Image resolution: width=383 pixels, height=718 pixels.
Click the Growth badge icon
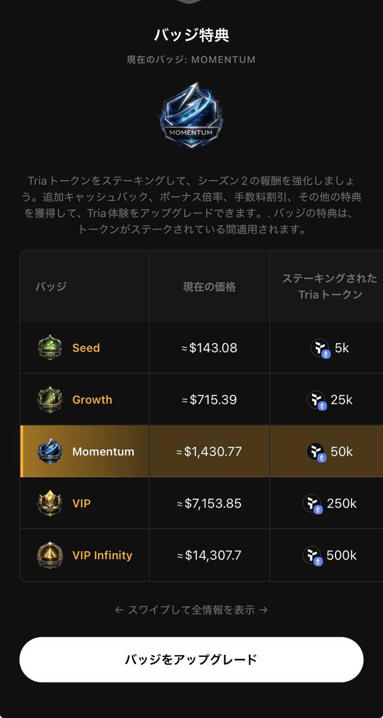pos(49,400)
